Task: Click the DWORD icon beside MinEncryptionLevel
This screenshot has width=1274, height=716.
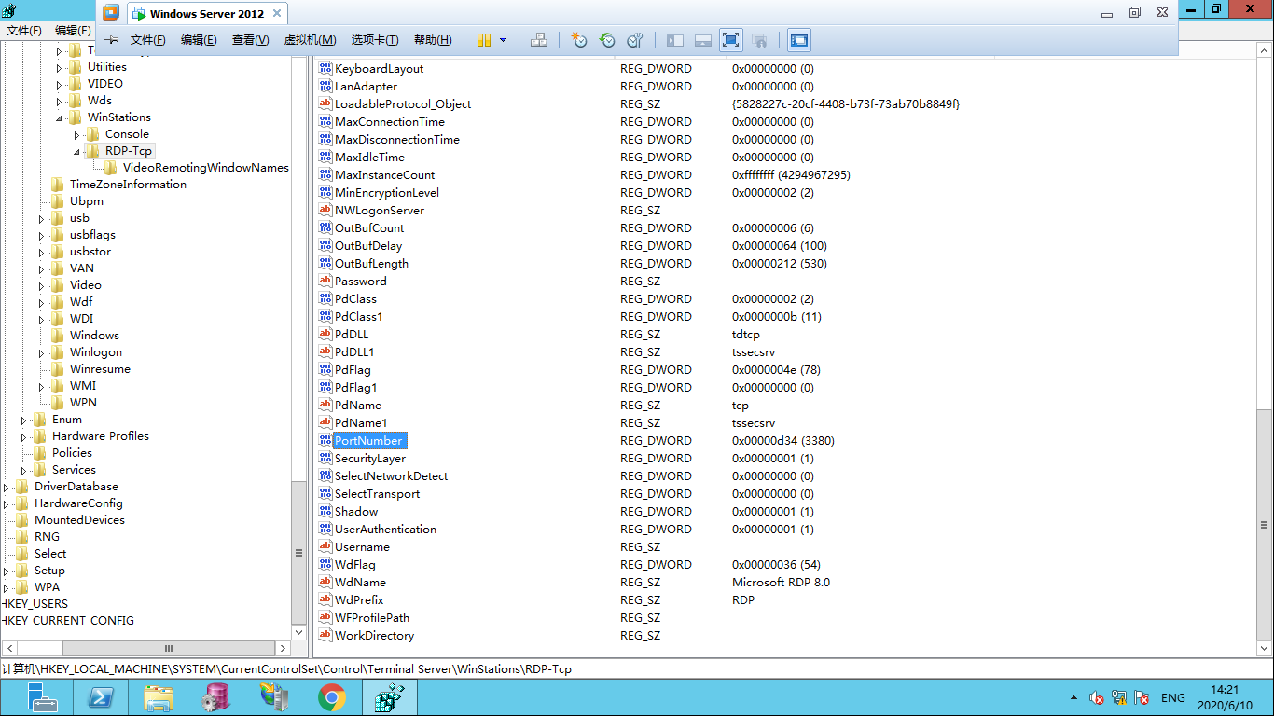Action: (x=325, y=192)
